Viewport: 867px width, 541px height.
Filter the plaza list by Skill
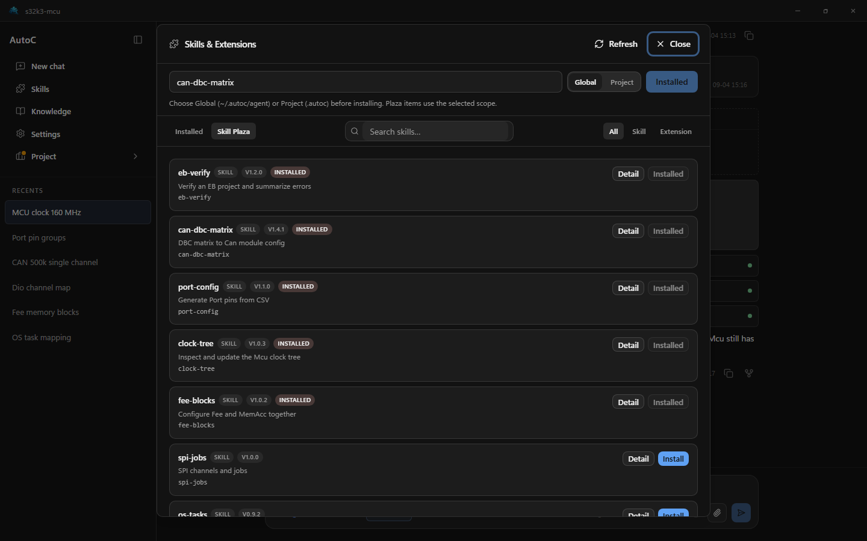point(639,132)
